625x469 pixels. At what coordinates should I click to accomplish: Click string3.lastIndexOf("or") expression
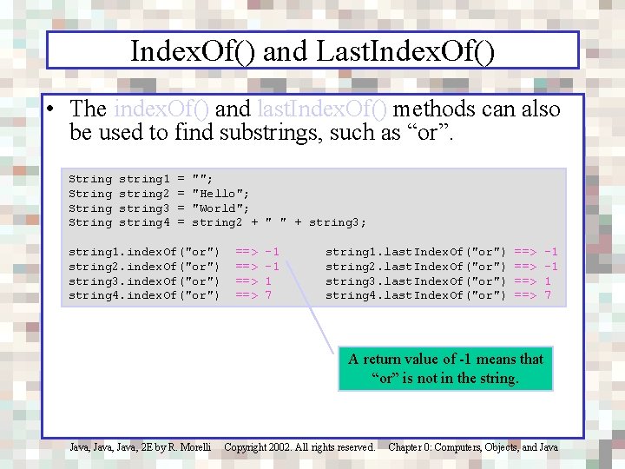pyautogui.click(x=415, y=281)
